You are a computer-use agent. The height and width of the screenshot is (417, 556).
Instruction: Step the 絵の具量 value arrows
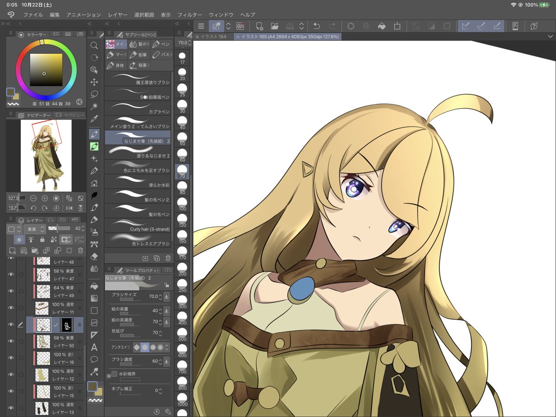click(160, 310)
